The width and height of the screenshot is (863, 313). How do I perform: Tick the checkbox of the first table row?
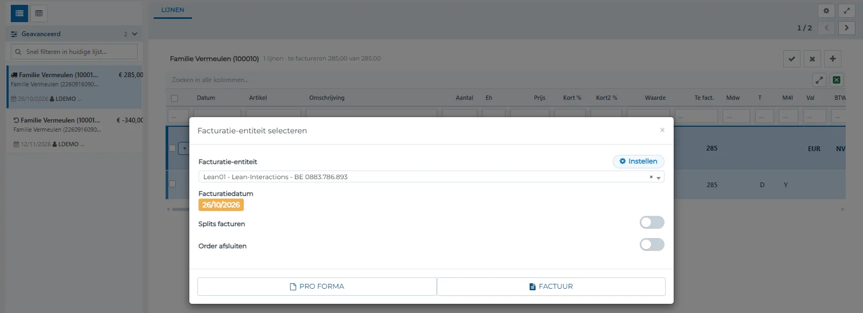[x=173, y=148]
